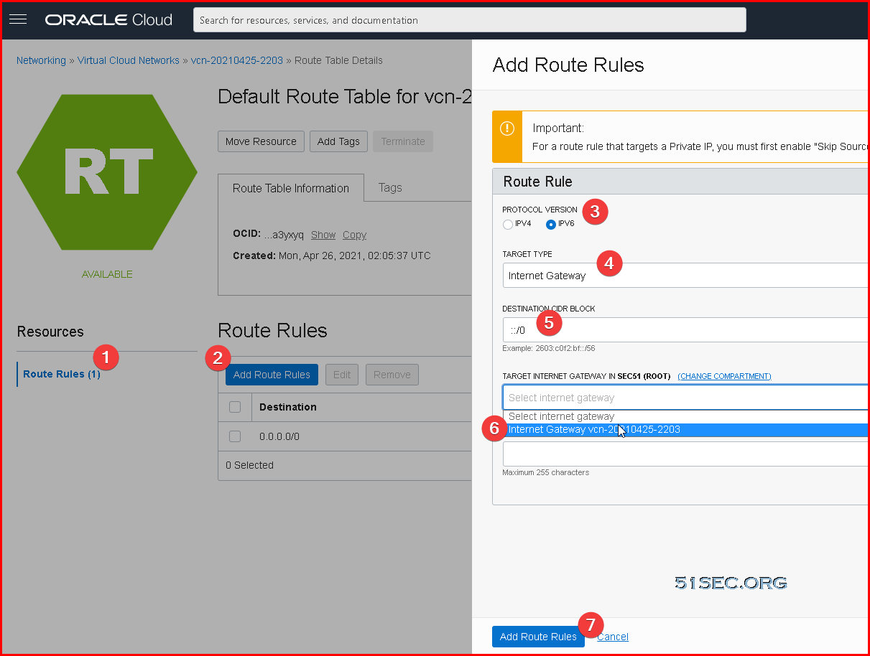Click the 0.0.0.0/0 destination cell
This screenshot has height=656, width=870.
[279, 436]
